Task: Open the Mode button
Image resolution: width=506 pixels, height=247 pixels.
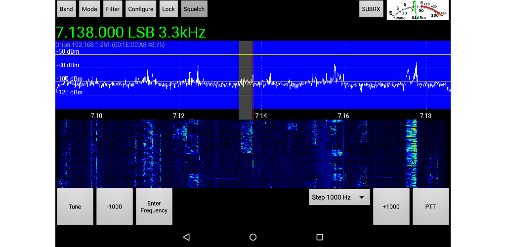Action: click(89, 9)
